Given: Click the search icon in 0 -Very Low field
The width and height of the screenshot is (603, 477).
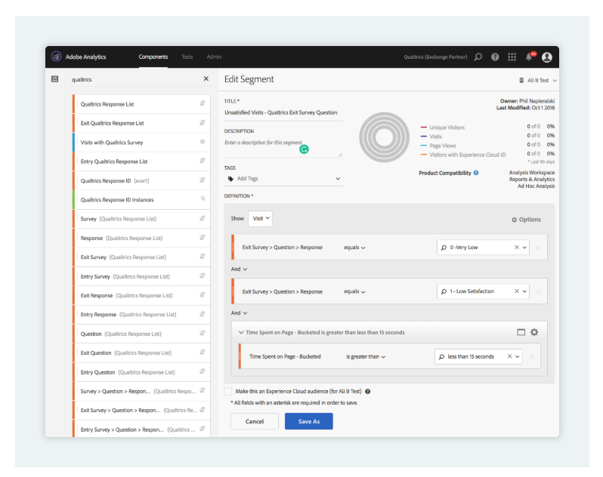Looking at the screenshot, I should click(x=444, y=248).
